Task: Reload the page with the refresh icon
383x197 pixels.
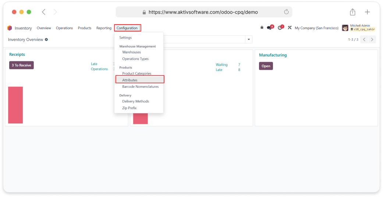Action: click(x=286, y=12)
